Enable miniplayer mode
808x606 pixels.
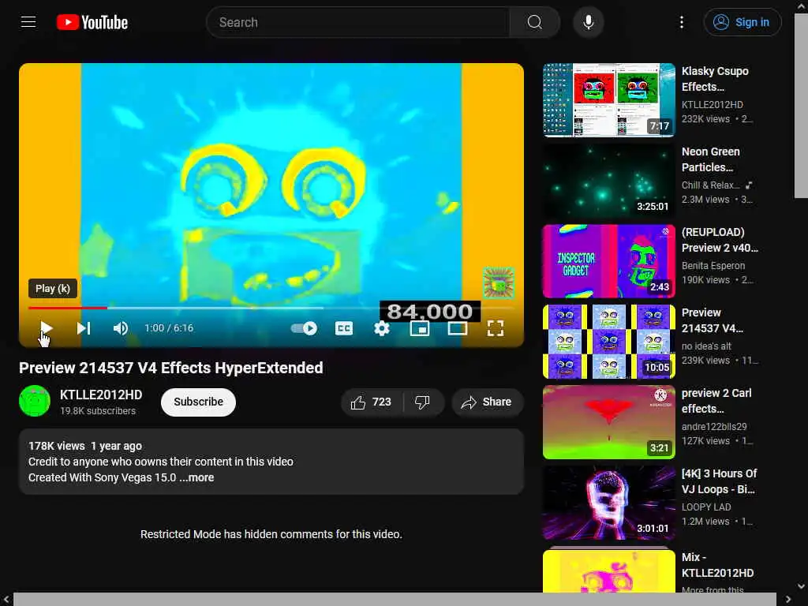click(420, 328)
